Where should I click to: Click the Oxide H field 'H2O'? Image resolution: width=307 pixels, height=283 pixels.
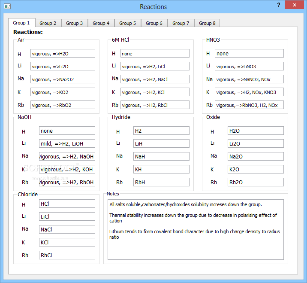pos(256,131)
